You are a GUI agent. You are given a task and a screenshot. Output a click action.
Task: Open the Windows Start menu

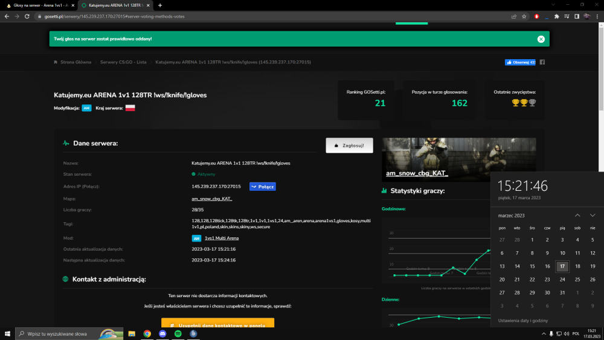point(7,334)
